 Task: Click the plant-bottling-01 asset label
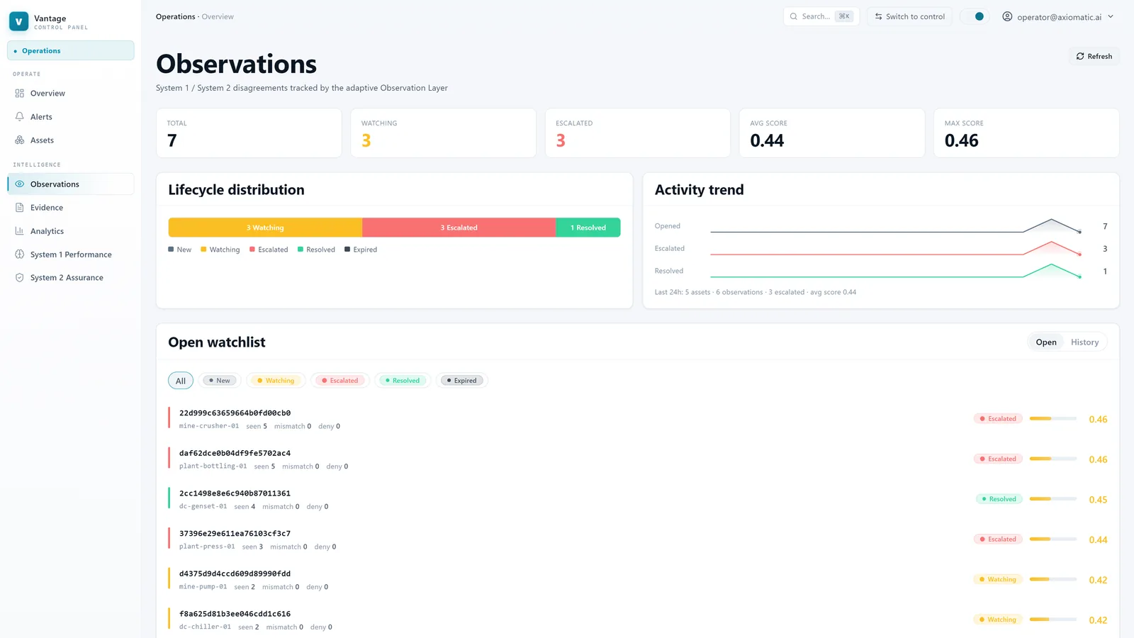point(213,466)
